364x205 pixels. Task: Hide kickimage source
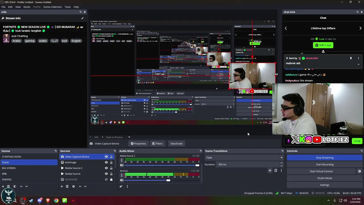click(106, 162)
